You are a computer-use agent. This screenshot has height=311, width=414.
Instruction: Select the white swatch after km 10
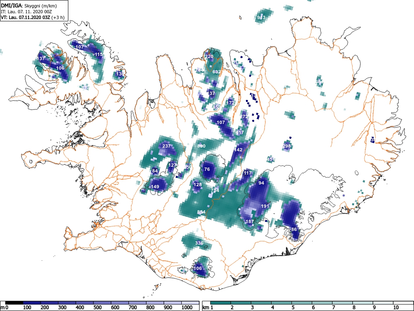(403, 303)
